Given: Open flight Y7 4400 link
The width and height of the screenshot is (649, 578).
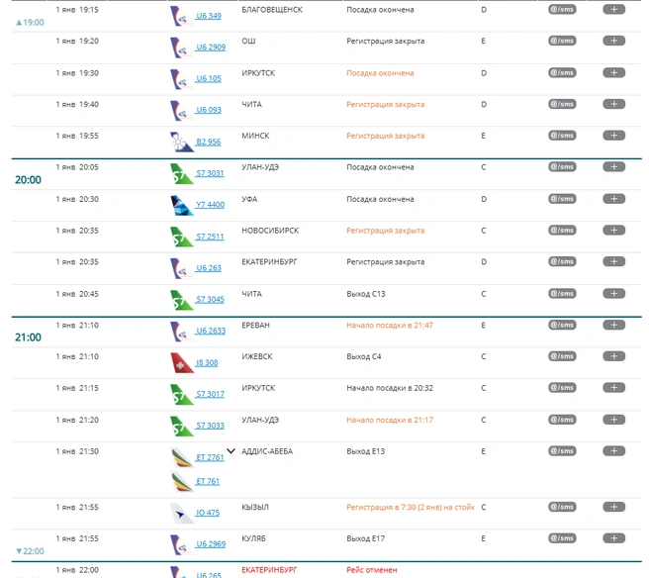Looking at the screenshot, I should [x=210, y=205].
